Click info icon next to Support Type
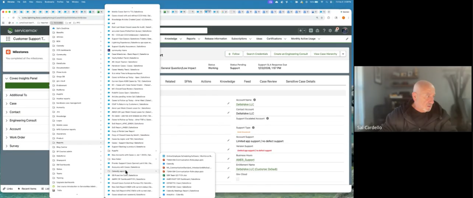This screenshot has height=198, width=473. (253, 128)
